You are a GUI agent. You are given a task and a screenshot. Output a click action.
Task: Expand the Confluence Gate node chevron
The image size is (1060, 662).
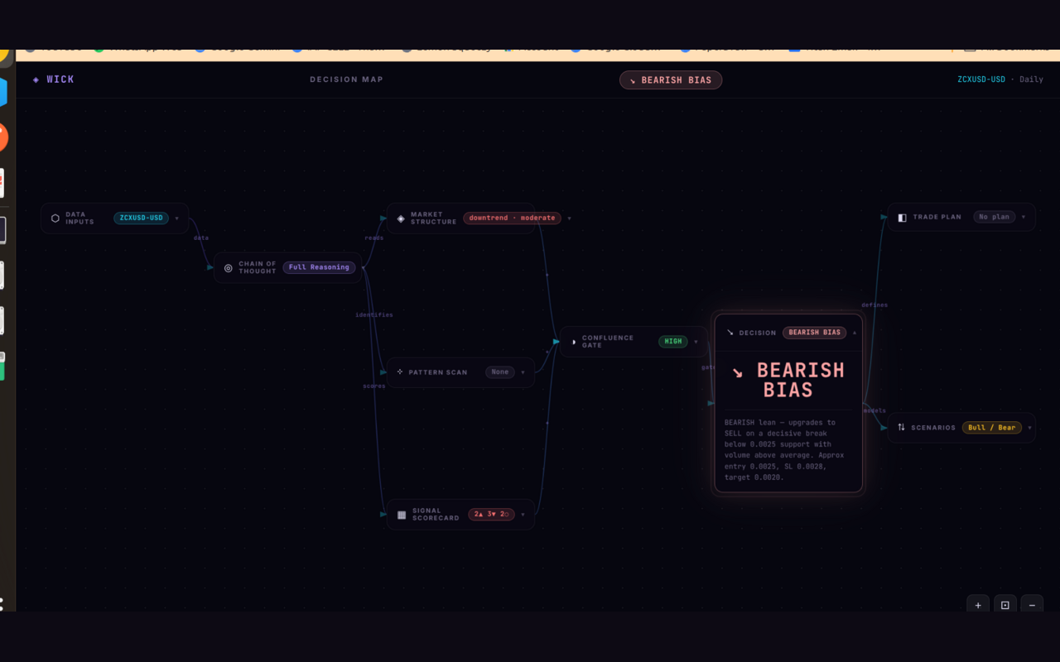pyautogui.click(x=696, y=342)
